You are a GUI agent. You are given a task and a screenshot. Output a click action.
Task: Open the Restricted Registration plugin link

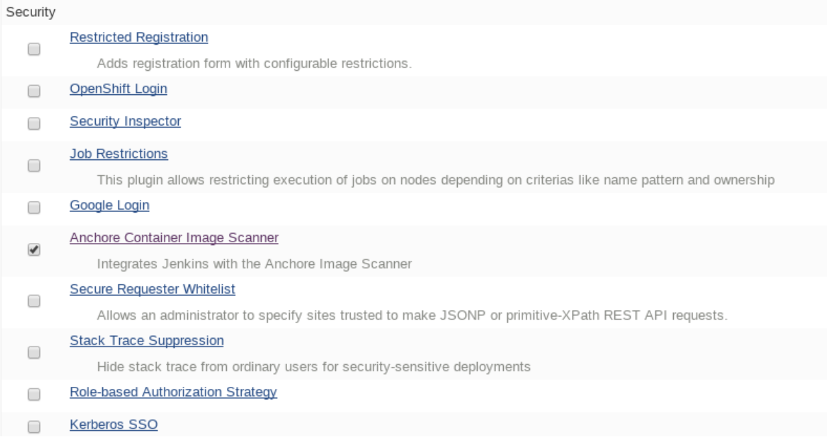139,37
